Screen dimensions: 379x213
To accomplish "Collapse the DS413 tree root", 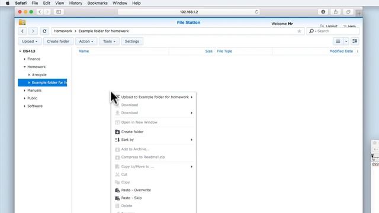I will [x=20, y=51].
